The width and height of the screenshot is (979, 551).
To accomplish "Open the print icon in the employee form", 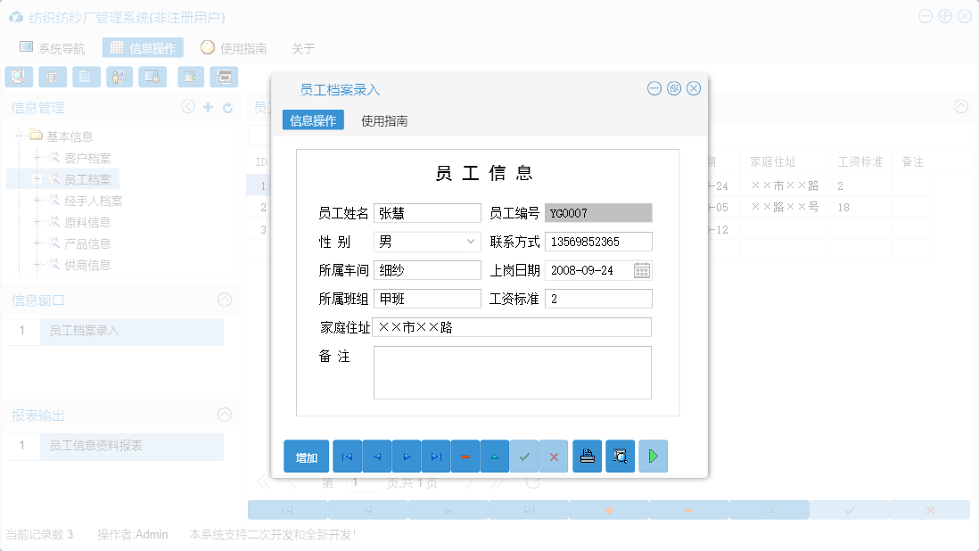I will [x=587, y=456].
